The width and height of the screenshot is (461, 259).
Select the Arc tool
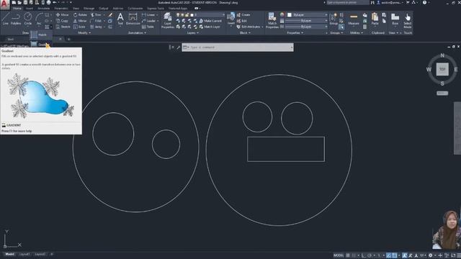click(39, 19)
